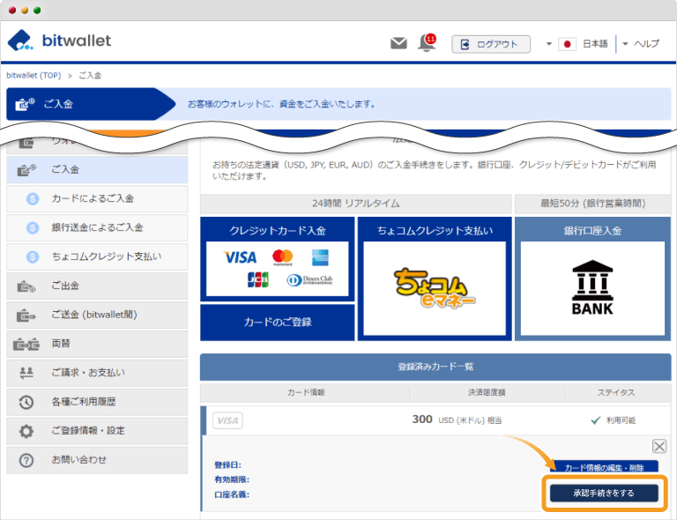The height and width of the screenshot is (520, 677).
Task: Click dollar icon next to ちょコムクレジット支払い
Action: click(33, 256)
